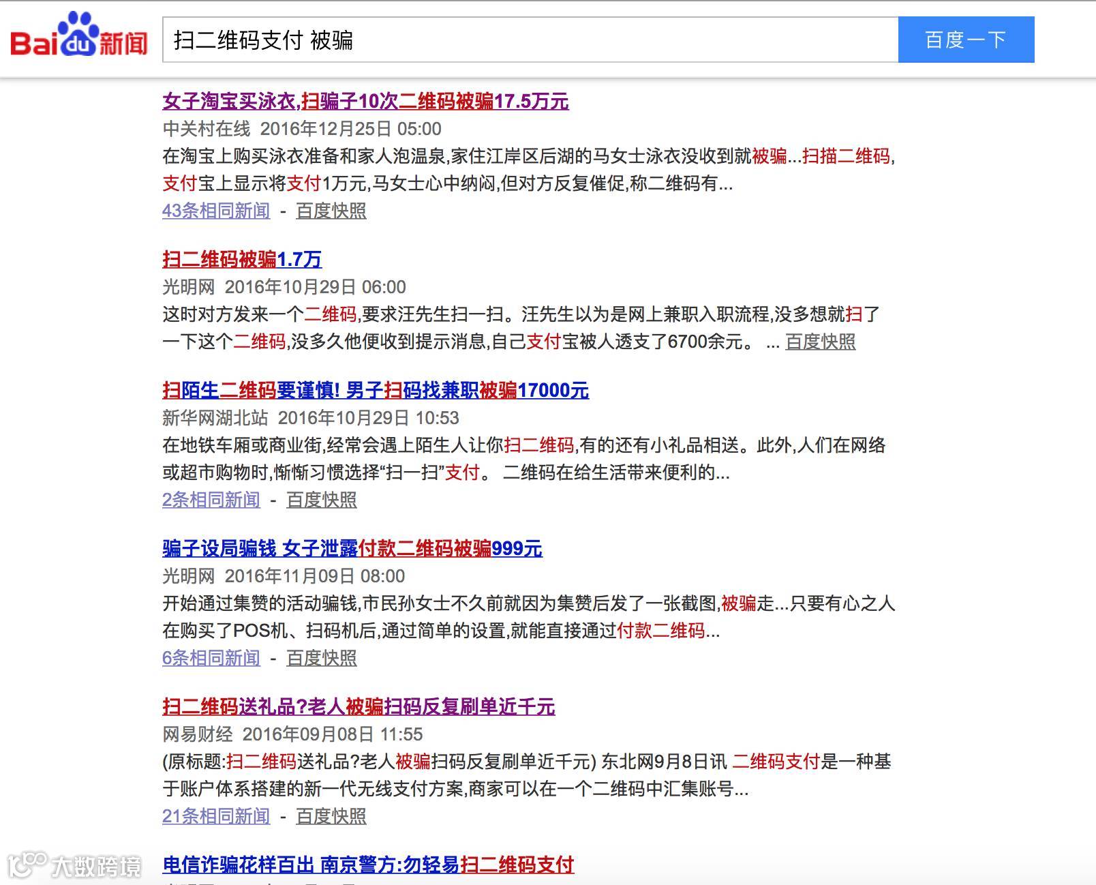Open the 6条相同新闻 link
Screen dimensions: 1096x885
[x=211, y=658]
